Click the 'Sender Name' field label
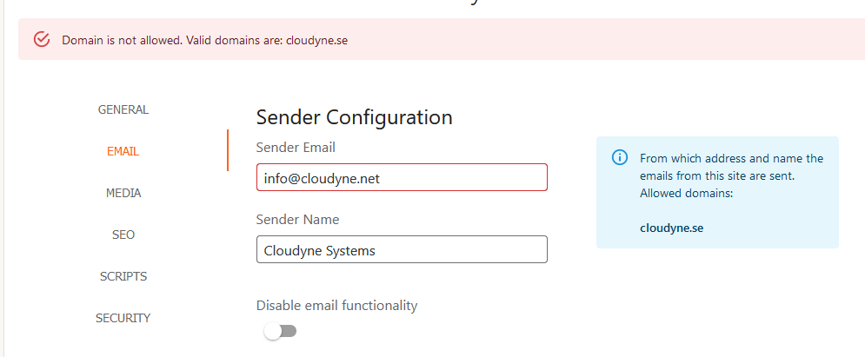This screenshot has height=357, width=865. click(x=297, y=219)
